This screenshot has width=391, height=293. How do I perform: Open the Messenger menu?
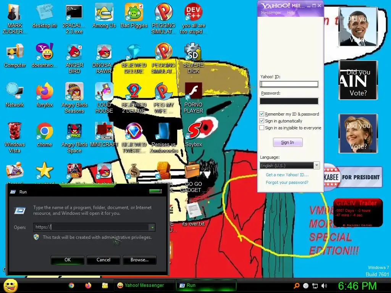[271, 13]
